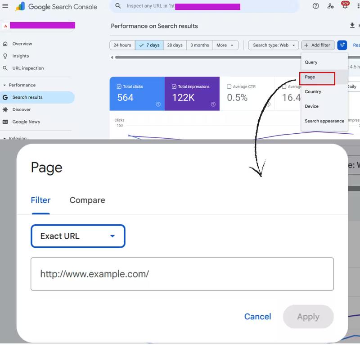This screenshot has width=360, height=345.
Task: Click the example.com URL input field
Action: coord(182,274)
